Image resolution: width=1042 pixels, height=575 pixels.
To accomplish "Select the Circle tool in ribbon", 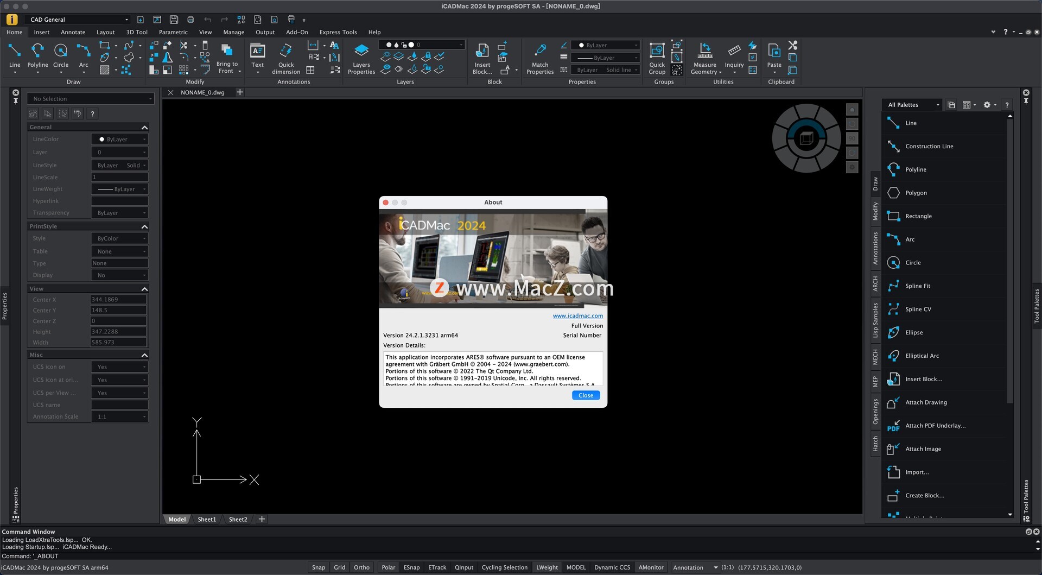I will tap(61, 56).
